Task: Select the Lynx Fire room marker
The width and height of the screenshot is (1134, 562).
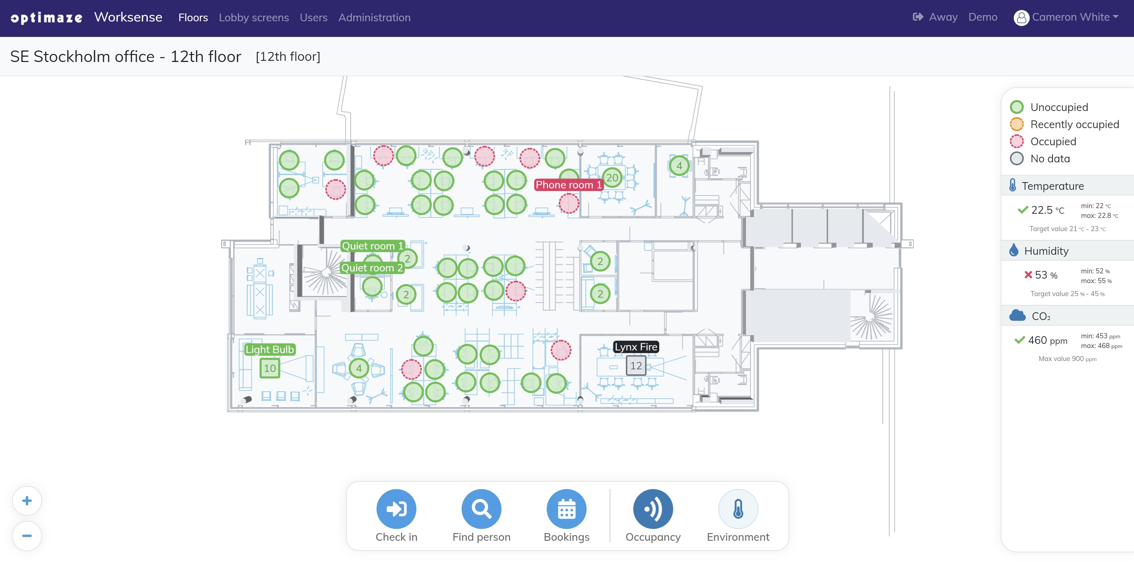Action: click(x=636, y=365)
